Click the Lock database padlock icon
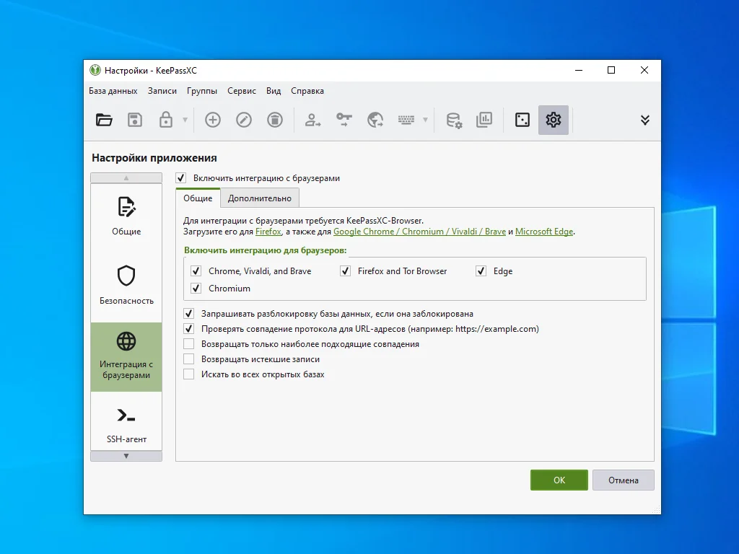739x554 pixels. click(165, 120)
